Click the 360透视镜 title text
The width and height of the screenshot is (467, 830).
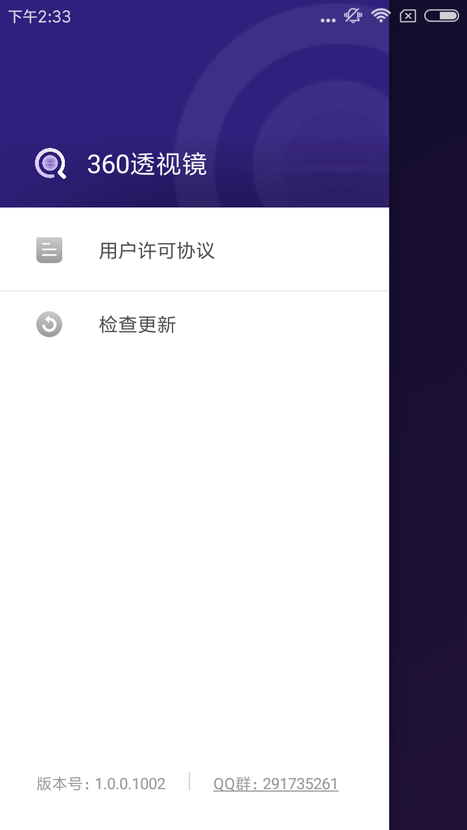tap(147, 165)
